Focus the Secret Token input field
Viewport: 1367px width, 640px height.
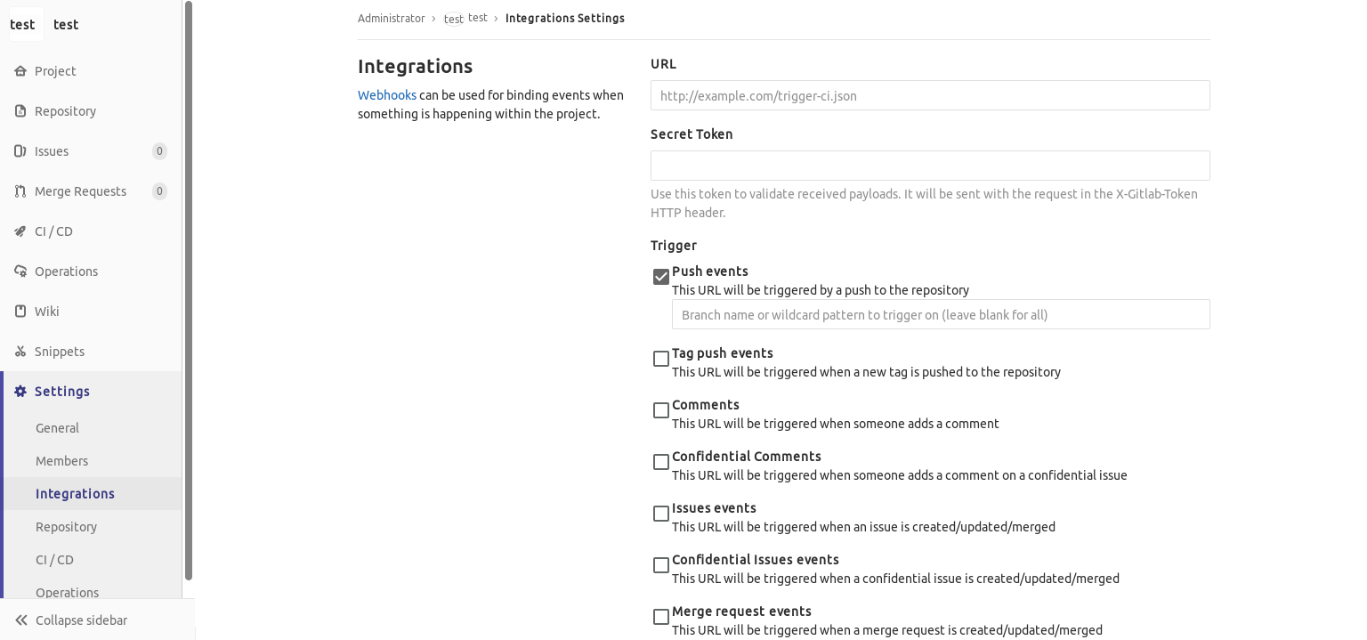coord(930,166)
